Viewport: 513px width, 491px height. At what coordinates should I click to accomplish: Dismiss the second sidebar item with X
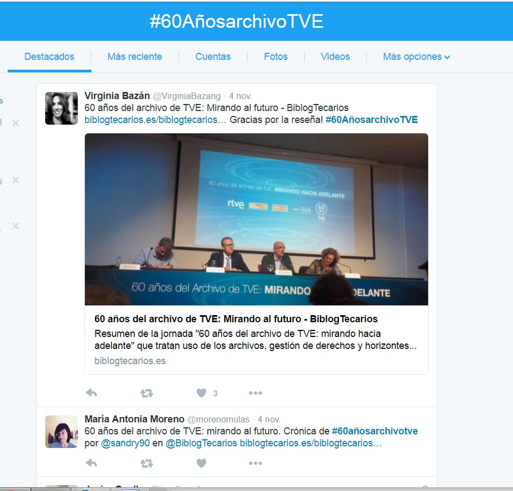point(15,180)
